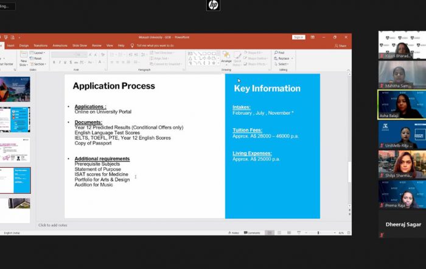Select the triangle shape in shapes gallery
The width and height of the screenshot is (426, 269).
coord(190,59)
